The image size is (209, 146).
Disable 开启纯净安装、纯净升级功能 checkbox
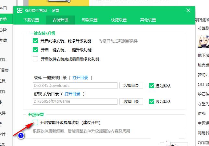35,41
